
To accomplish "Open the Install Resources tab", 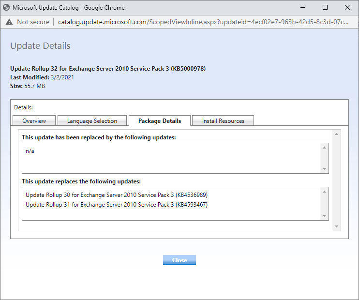I will tap(223, 120).
